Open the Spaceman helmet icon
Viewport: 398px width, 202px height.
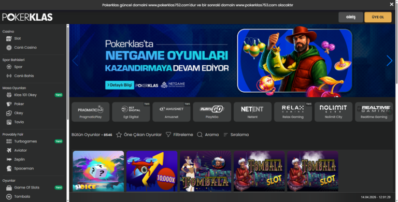click(9, 168)
